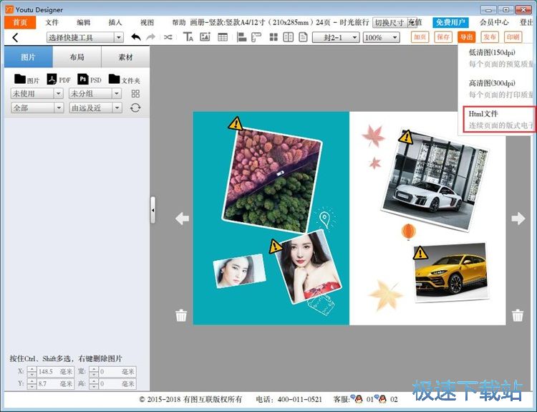Image resolution: width=537 pixels, height=412 pixels.
Task: Open the 文件 menu
Action: tap(52, 23)
